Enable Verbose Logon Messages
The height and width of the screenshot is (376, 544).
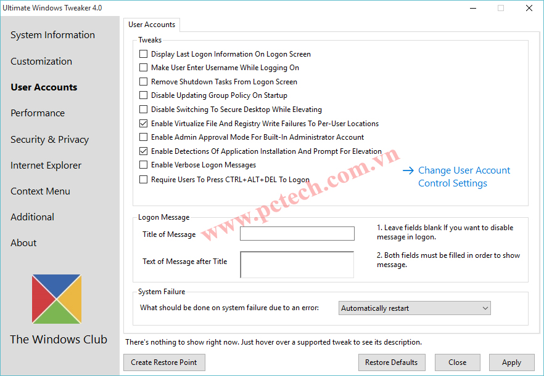pos(143,165)
